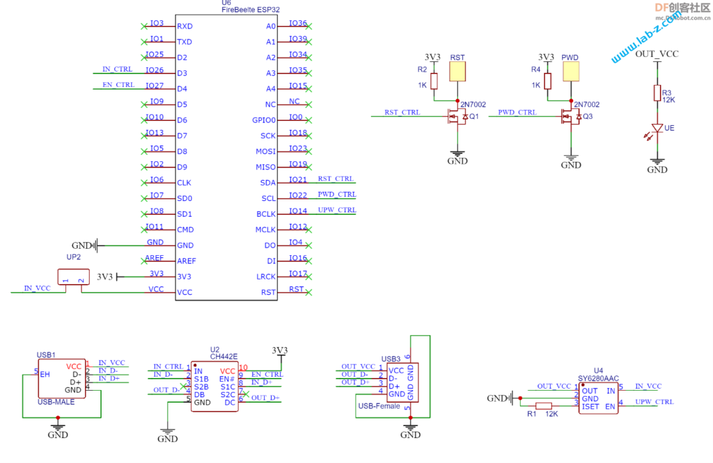Viewport: 713px width, 463px height.
Task: Click the no-connect X on IO36 pin
Action: point(308,26)
